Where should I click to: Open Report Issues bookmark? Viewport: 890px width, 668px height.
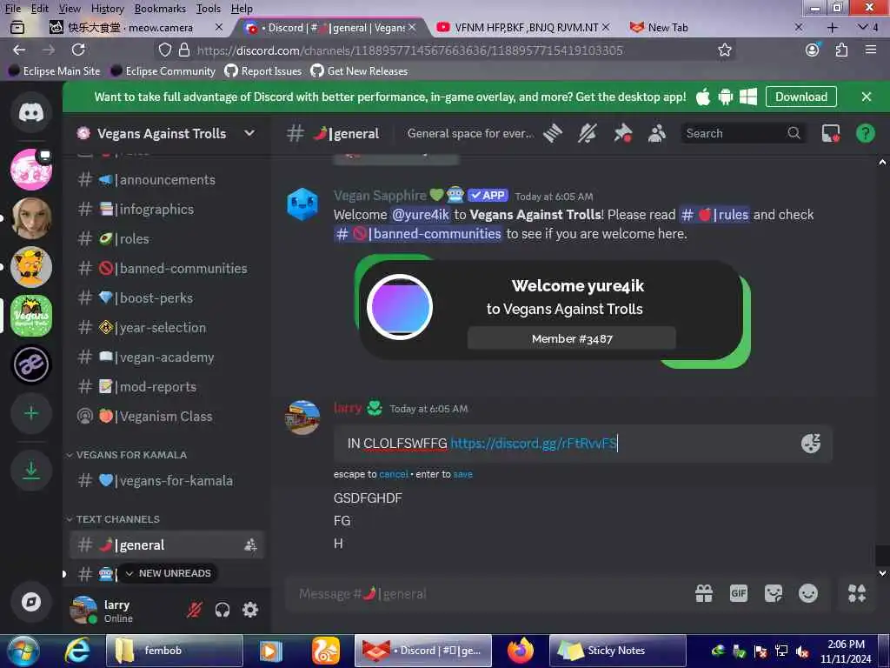pyautogui.click(x=263, y=71)
